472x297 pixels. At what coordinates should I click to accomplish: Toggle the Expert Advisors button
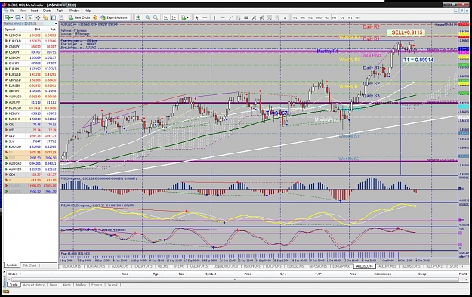[115, 17]
